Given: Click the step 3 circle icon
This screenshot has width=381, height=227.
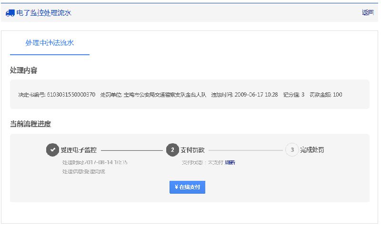Looking at the screenshot, I should [x=291, y=150].
